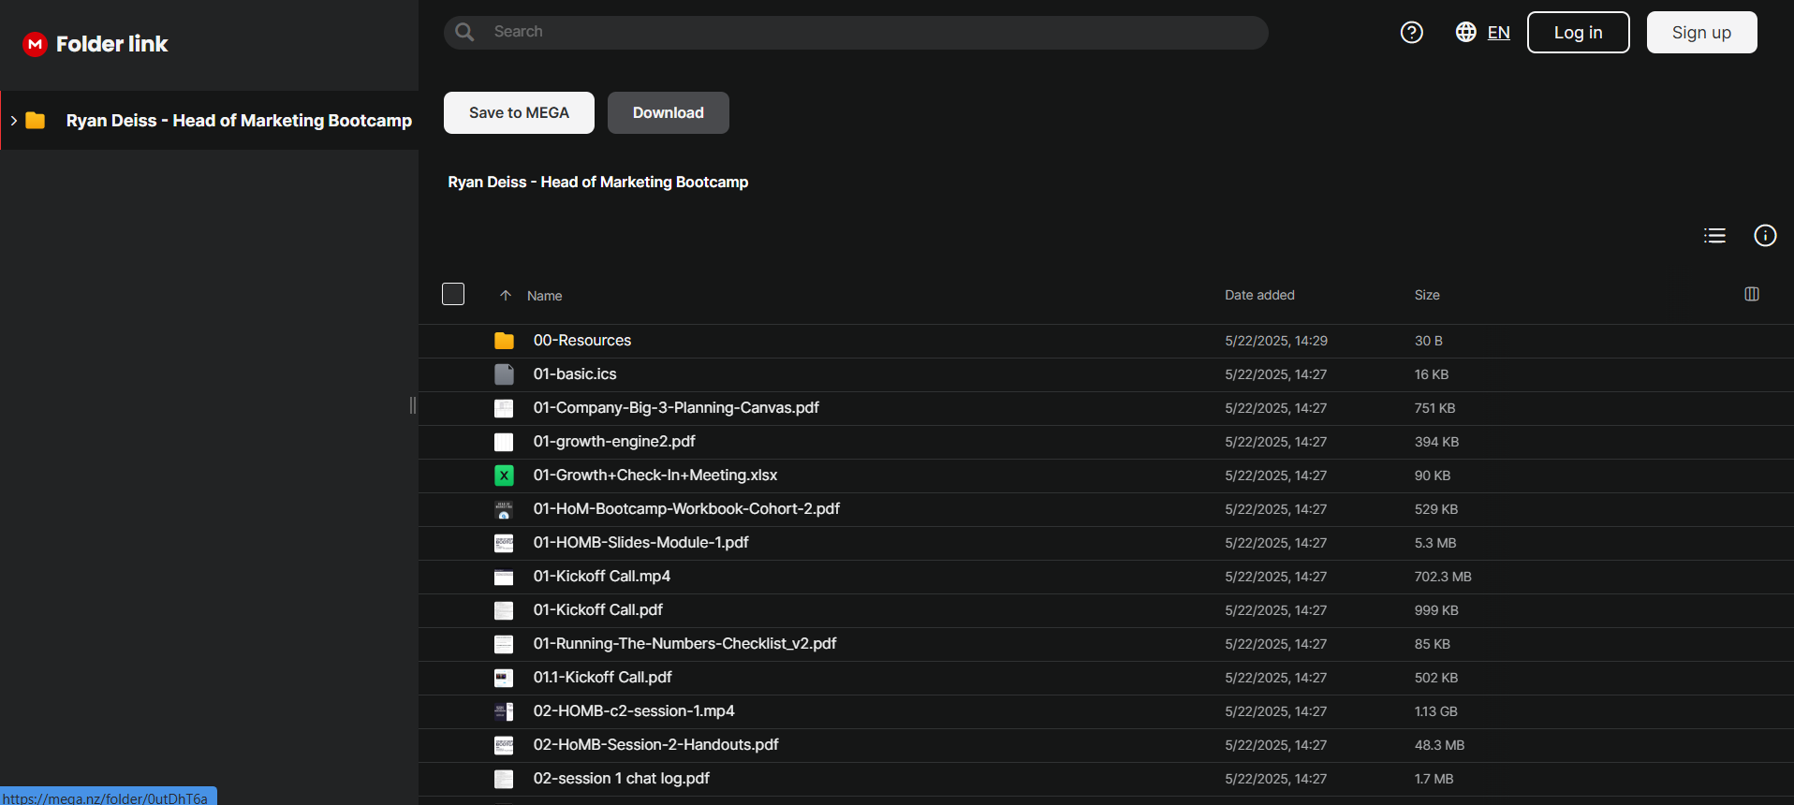The image size is (1794, 805).
Task: Click the 01-basic.ics file icon
Action: (504, 374)
